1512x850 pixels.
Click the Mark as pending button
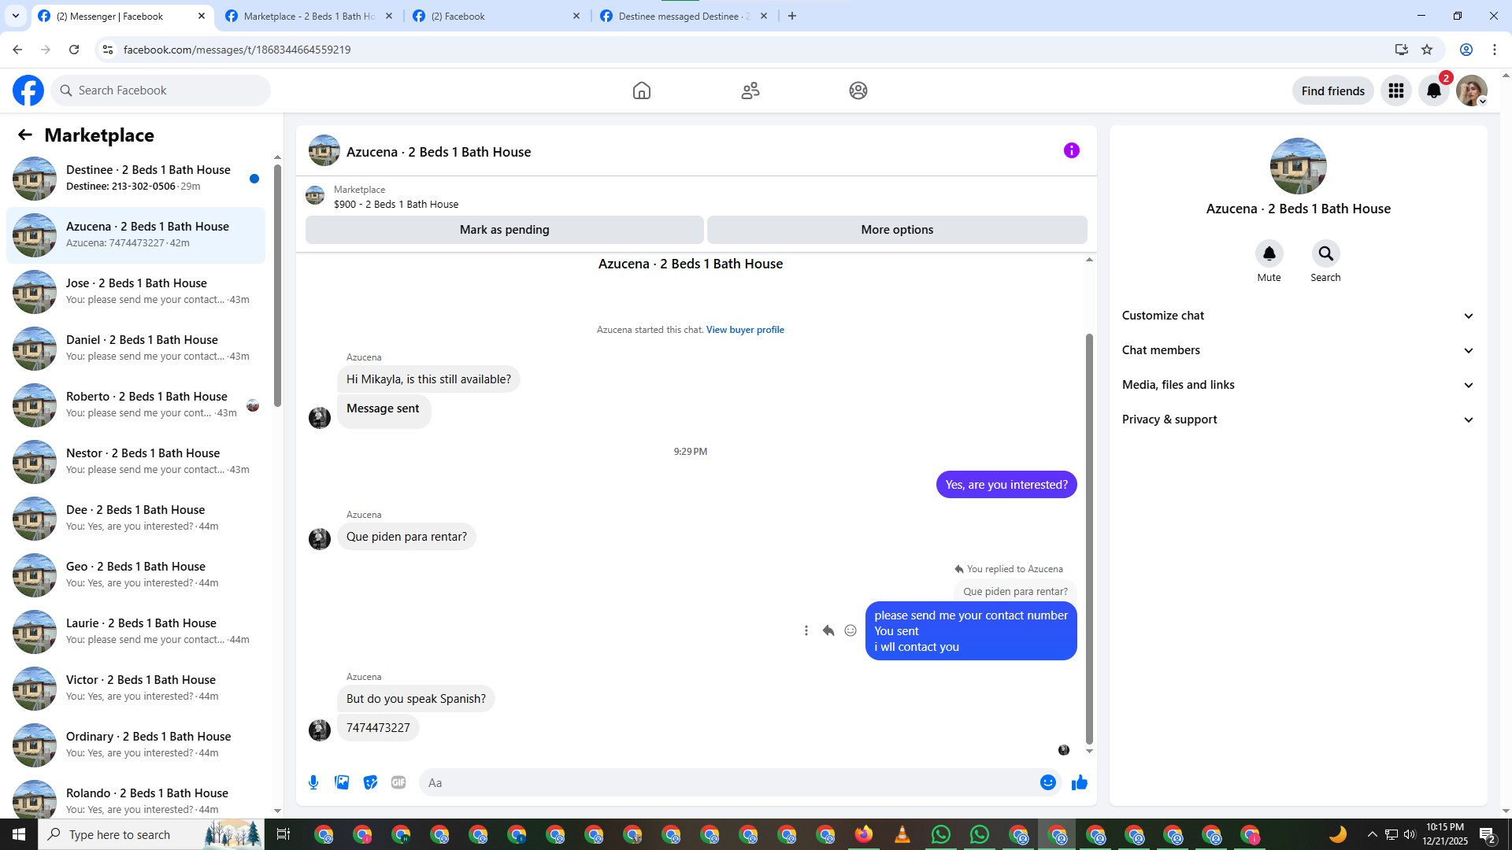505,230
